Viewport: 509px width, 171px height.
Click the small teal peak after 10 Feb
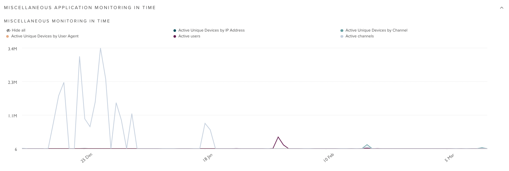click(367, 145)
